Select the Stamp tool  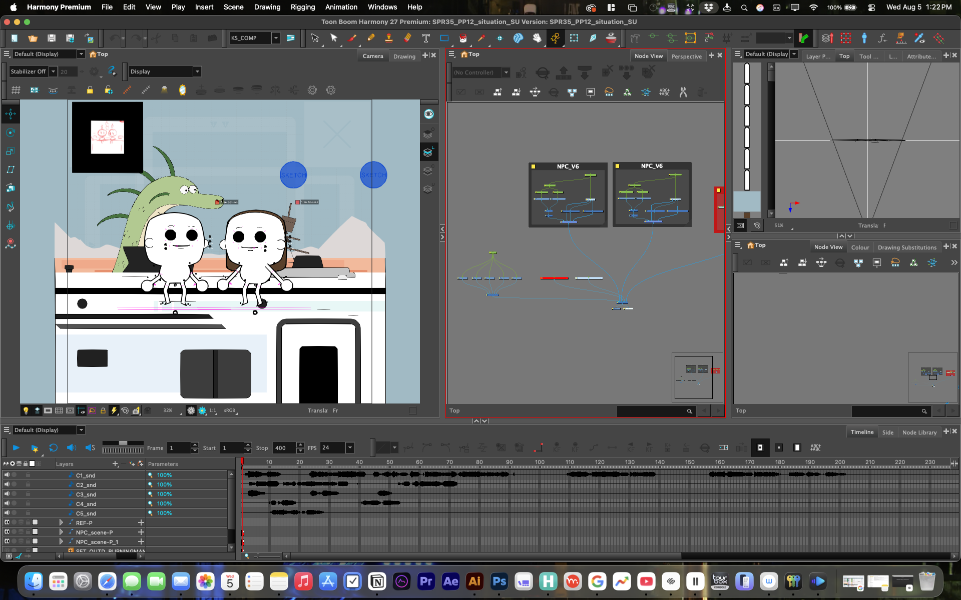[x=389, y=38]
